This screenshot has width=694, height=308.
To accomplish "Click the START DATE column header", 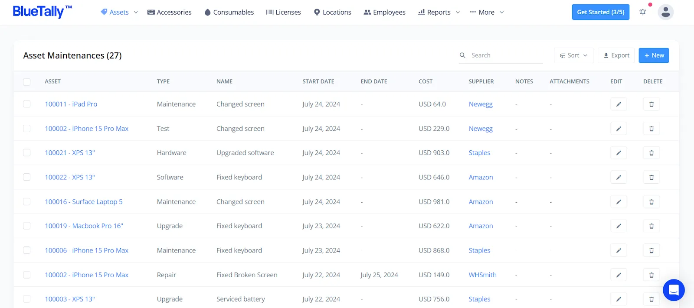I will [x=318, y=81].
